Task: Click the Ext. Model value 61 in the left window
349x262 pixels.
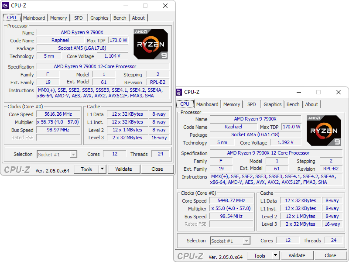Action: click(104, 82)
